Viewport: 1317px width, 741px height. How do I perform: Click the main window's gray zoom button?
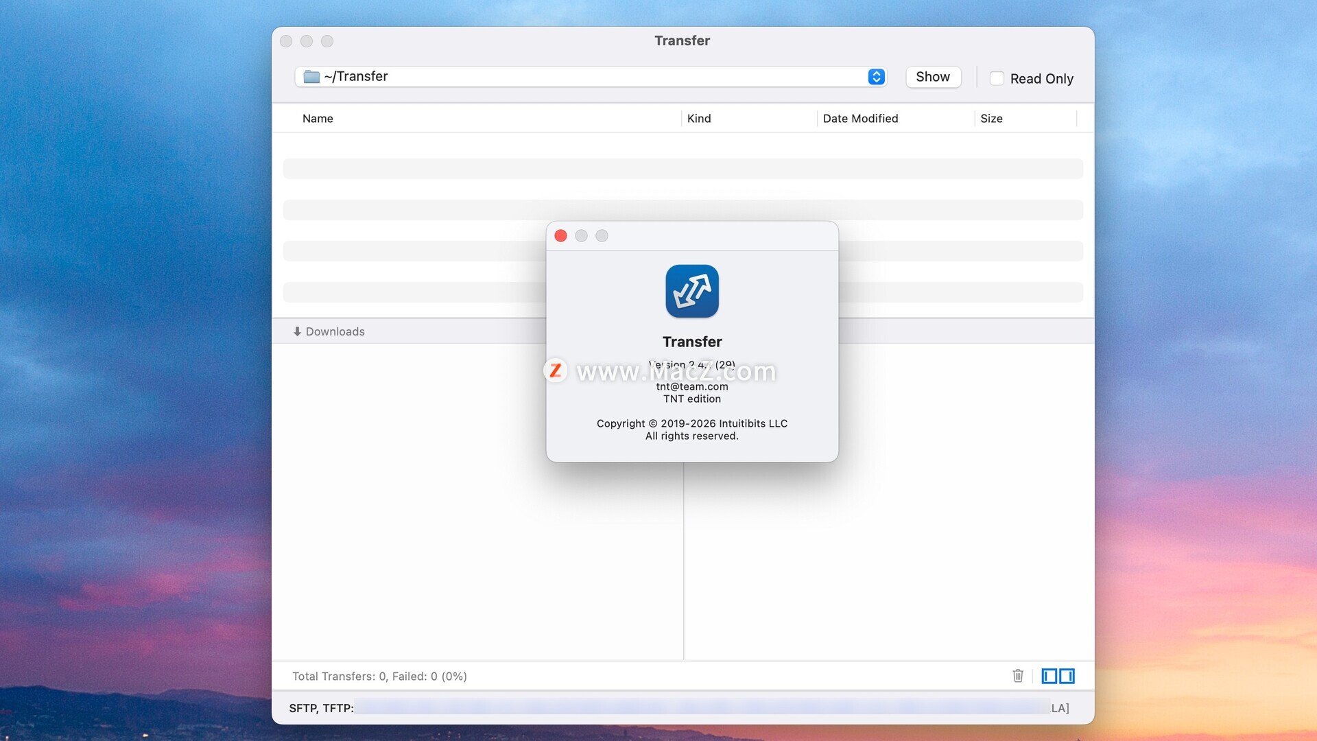coord(327,41)
